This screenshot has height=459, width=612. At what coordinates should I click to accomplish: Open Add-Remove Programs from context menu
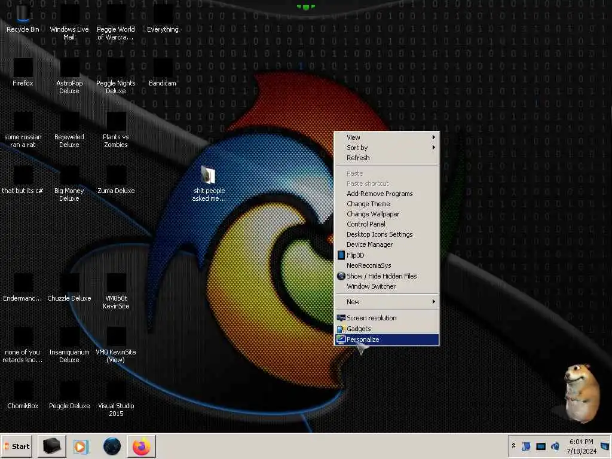387,194
